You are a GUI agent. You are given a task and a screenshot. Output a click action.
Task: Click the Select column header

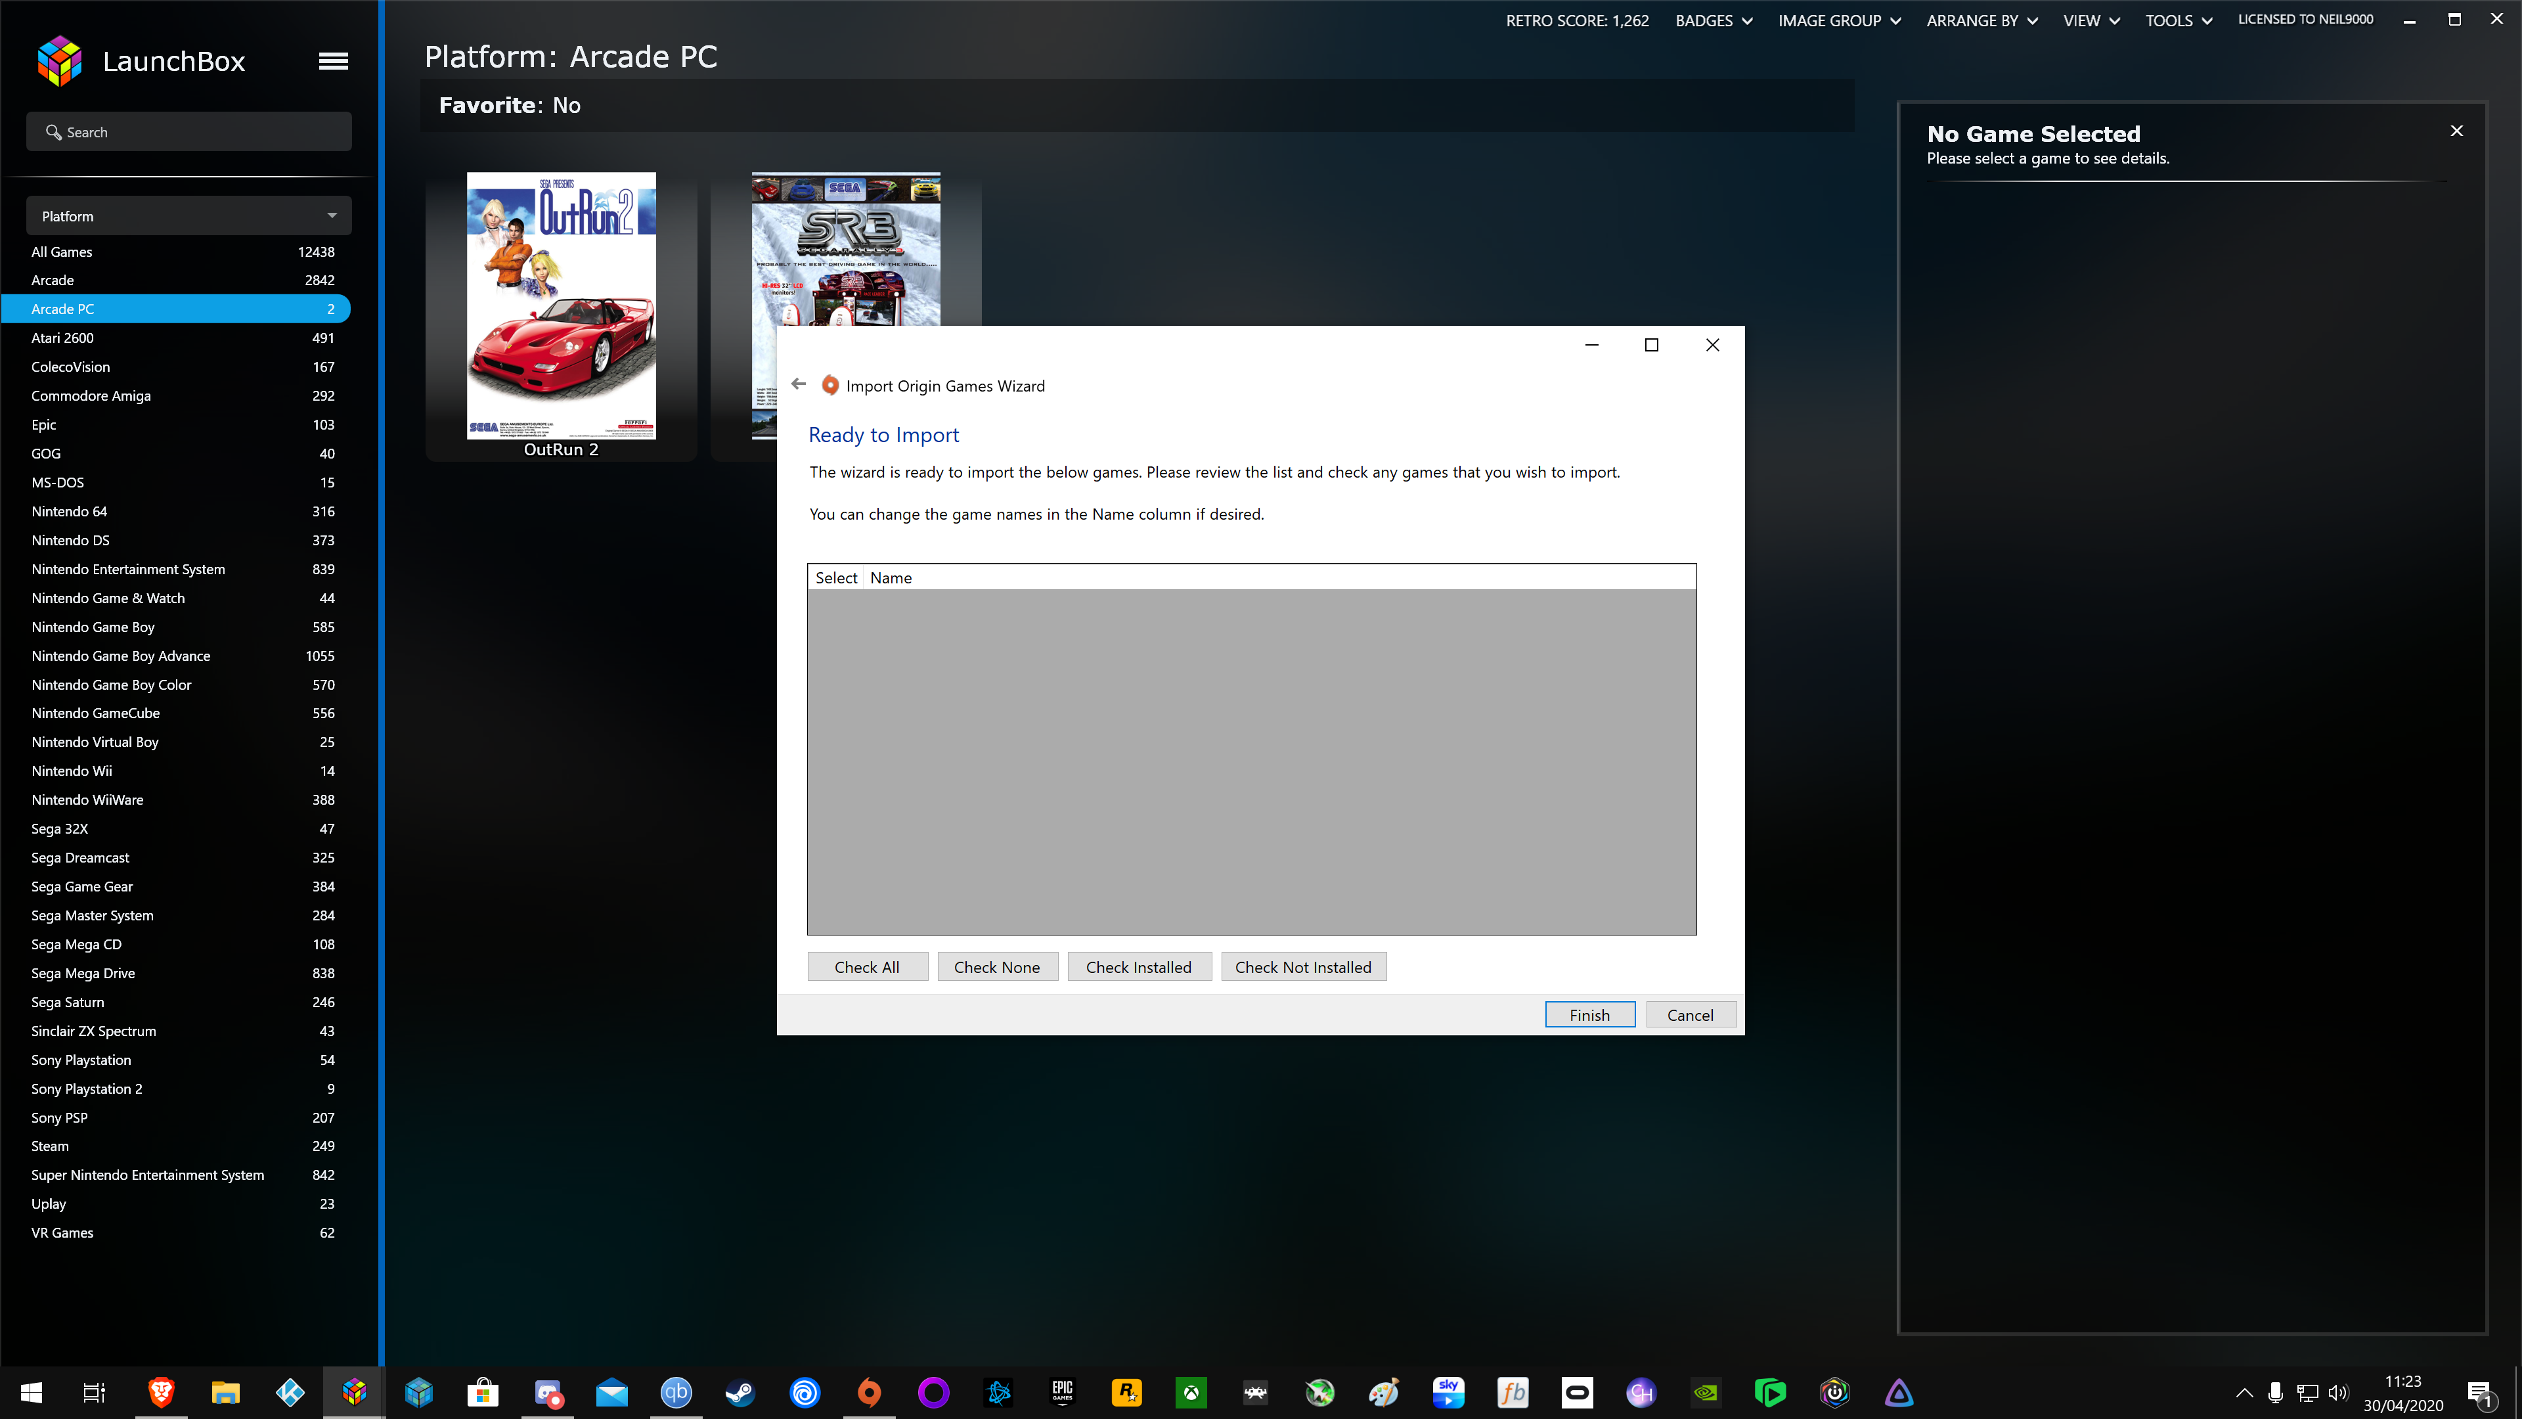(x=836, y=578)
